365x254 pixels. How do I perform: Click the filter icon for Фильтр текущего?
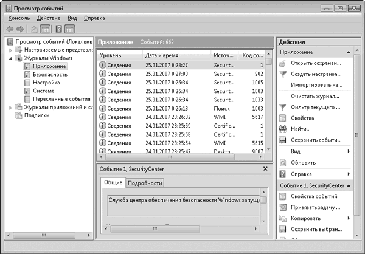[x=283, y=107]
